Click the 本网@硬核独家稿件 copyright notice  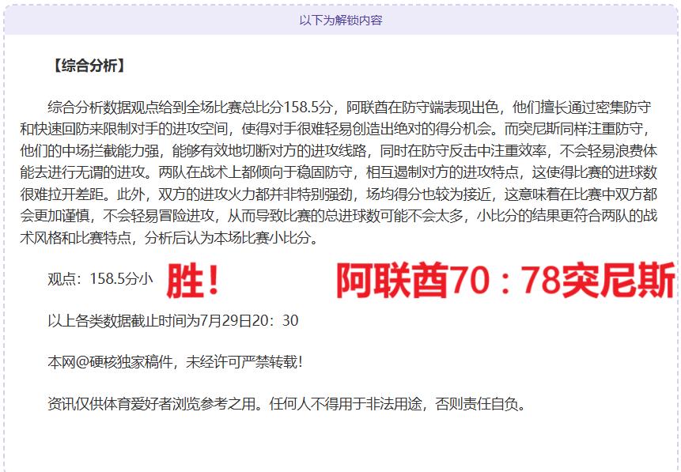click(x=175, y=361)
